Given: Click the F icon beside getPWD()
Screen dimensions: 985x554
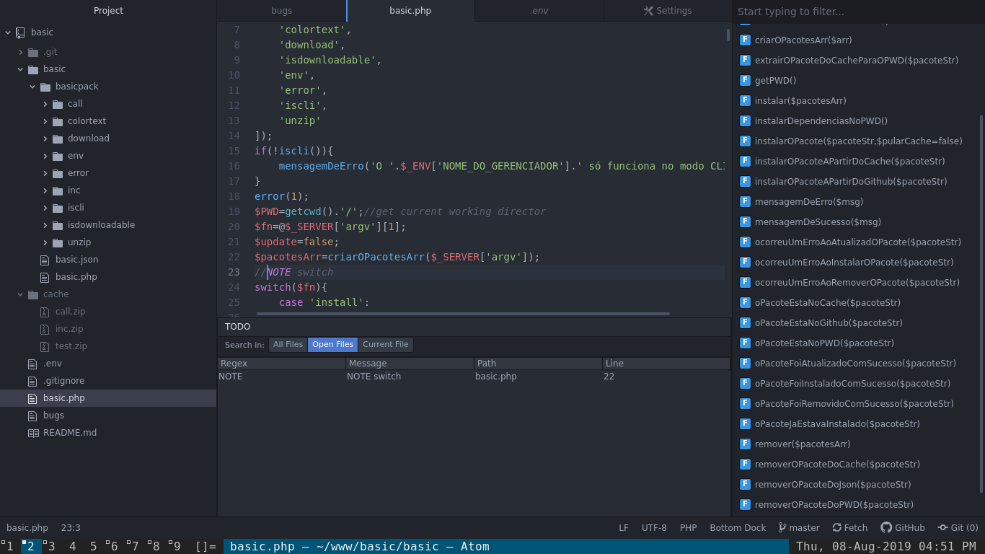Looking at the screenshot, I should pos(746,81).
